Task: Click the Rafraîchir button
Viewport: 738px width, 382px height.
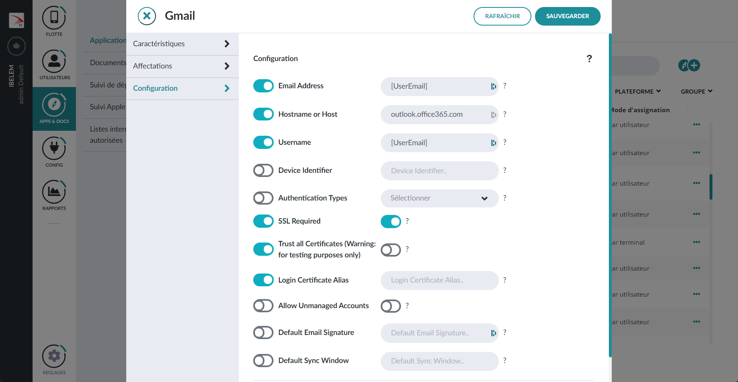Action: (x=502, y=16)
